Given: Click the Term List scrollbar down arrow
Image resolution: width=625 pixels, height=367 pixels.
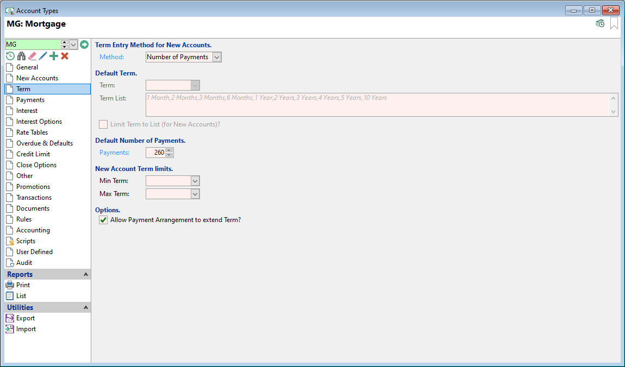Looking at the screenshot, I should [614, 112].
